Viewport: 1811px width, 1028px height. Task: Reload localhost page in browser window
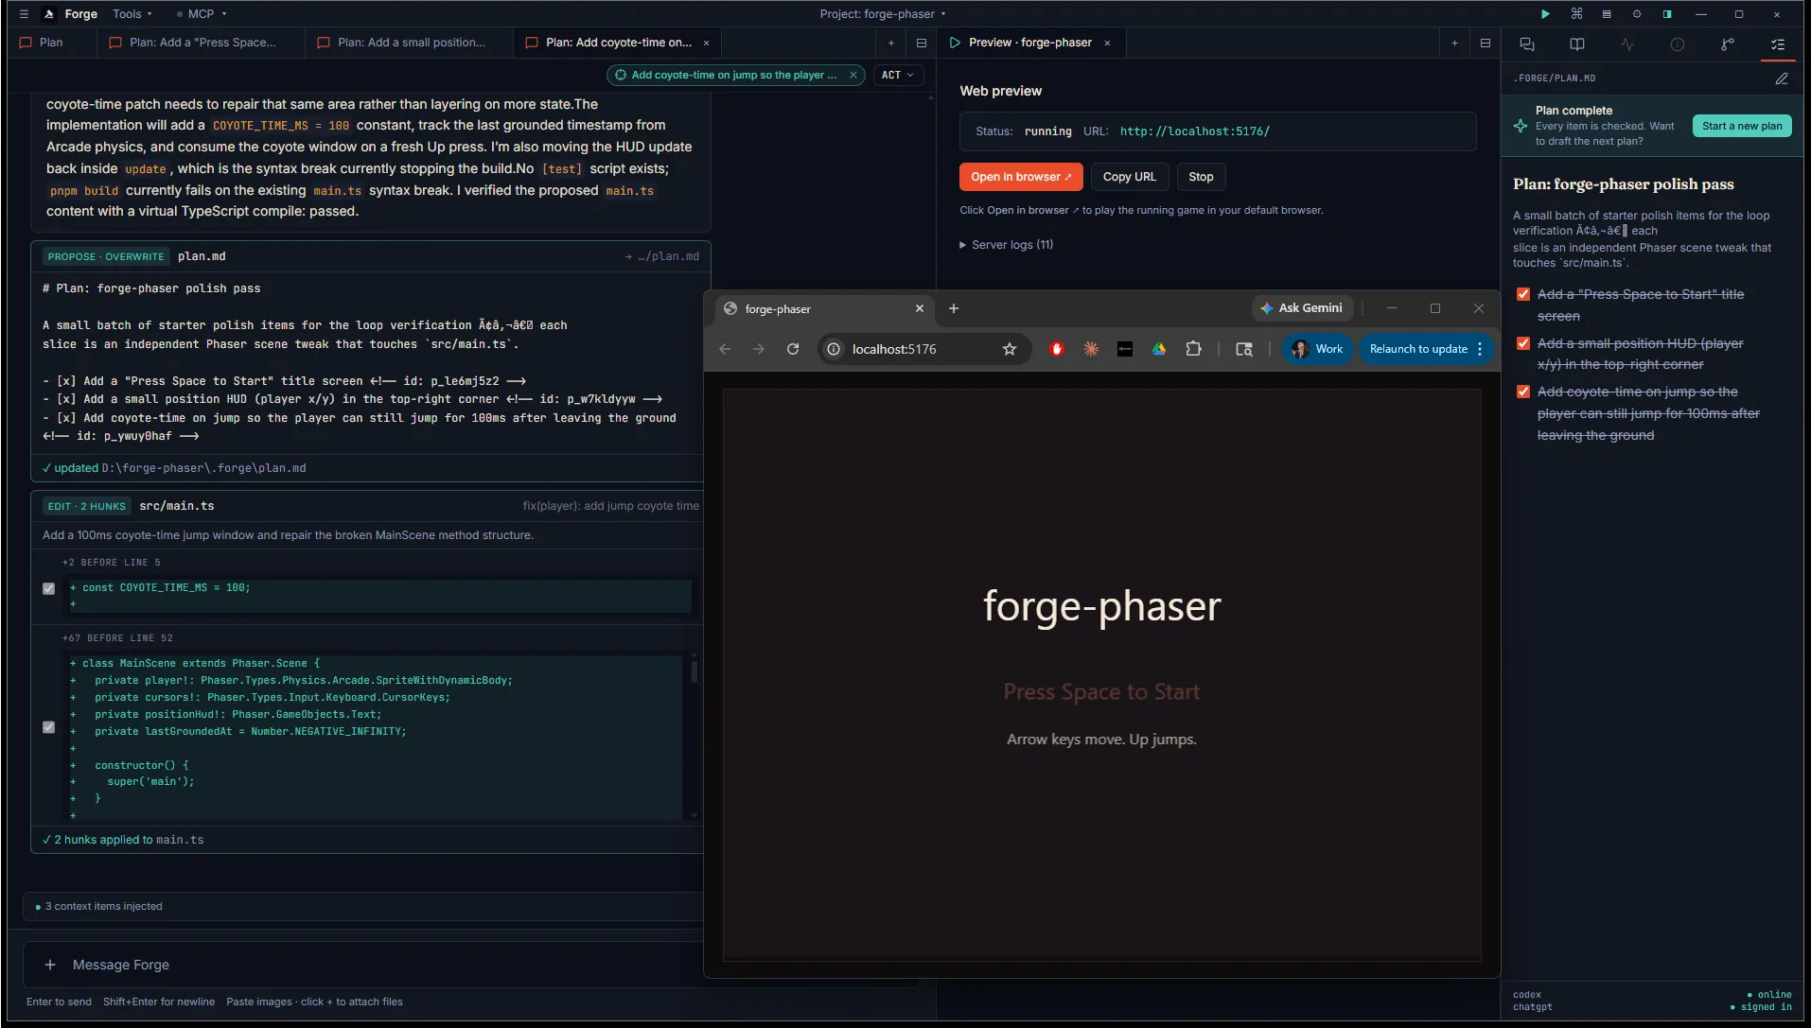click(x=793, y=349)
